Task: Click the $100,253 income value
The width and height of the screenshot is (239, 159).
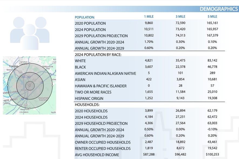Action: [x=212, y=155]
